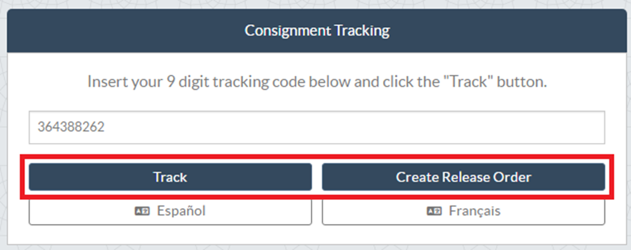Click the translate icon beside Español
The width and height of the screenshot is (631, 250).
(x=142, y=211)
